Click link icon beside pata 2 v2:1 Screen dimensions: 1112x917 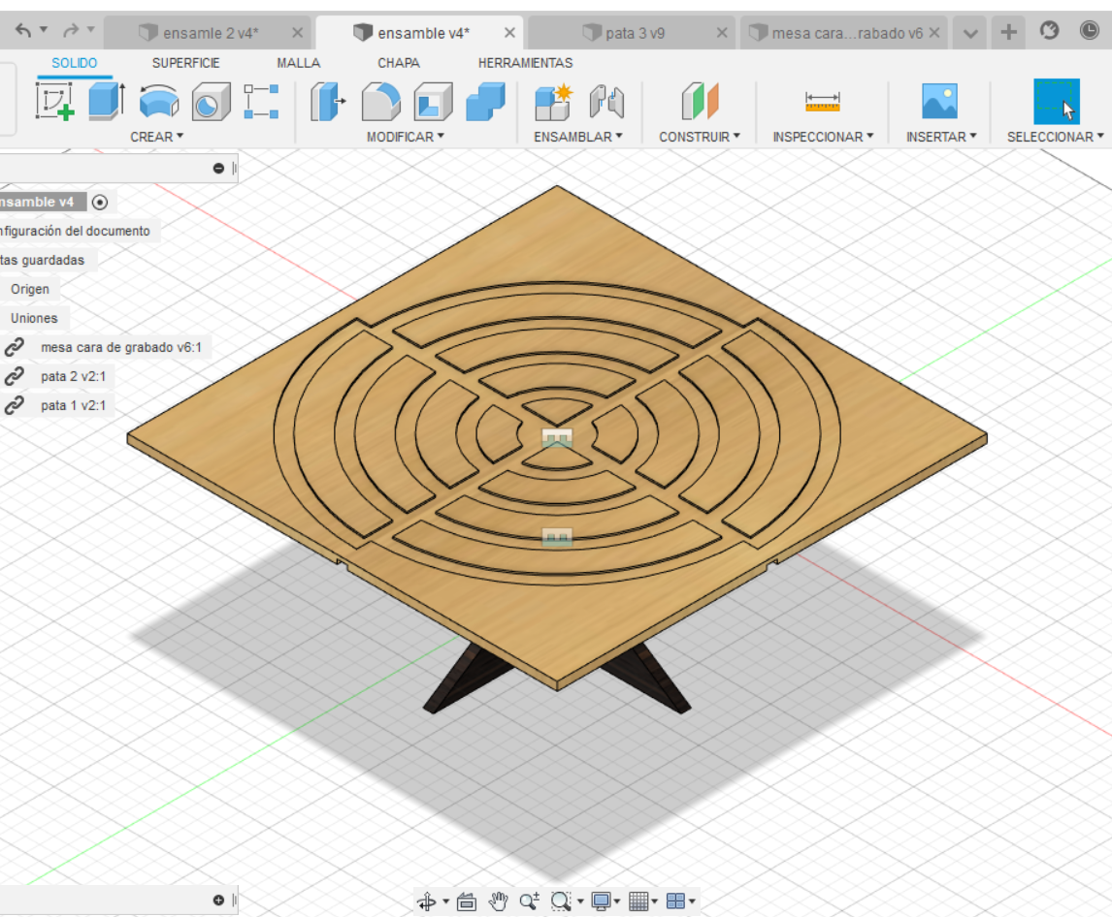15,376
